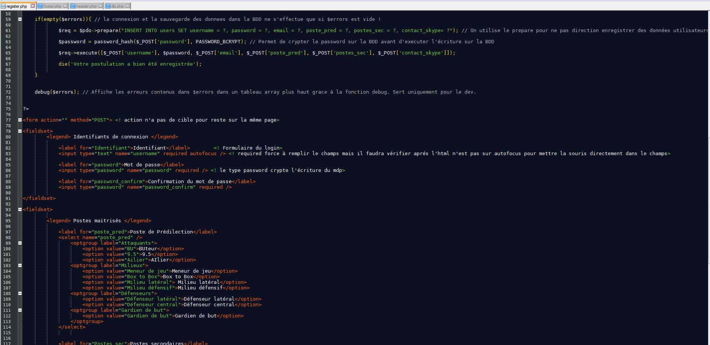Collapse the Postes maitrisés fieldset fold

point(19,209)
